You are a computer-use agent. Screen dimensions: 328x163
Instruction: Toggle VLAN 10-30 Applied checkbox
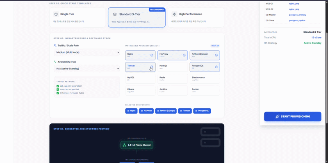(x=58, y=89)
